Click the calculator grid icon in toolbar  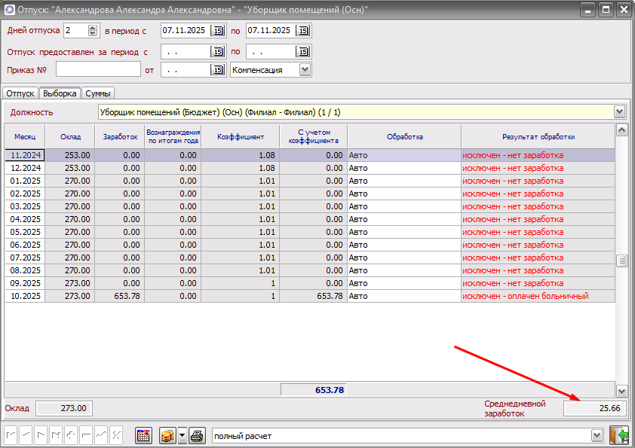pos(143,436)
